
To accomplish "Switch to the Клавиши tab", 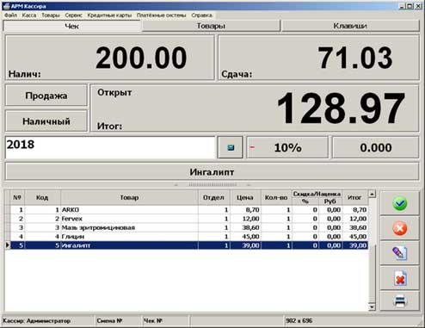I will pos(350,26).
